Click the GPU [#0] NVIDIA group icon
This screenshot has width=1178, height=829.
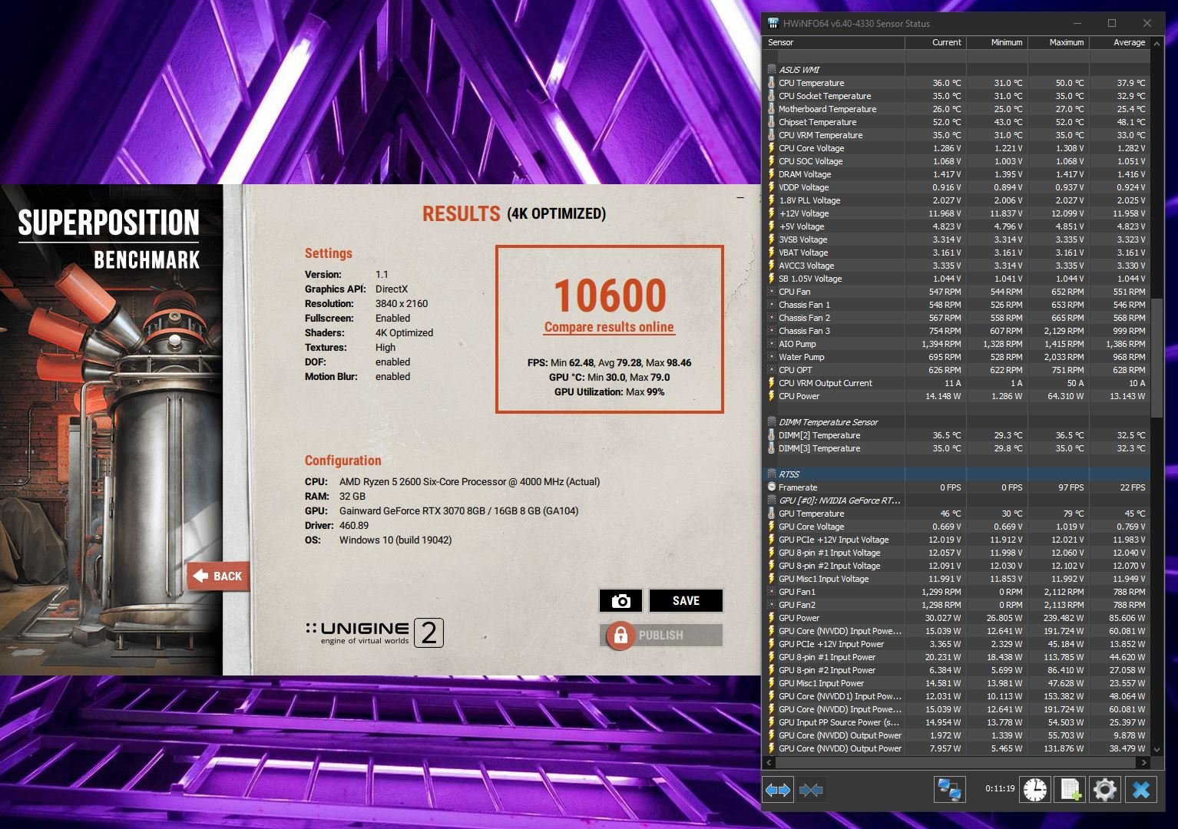tap(772, 500)
